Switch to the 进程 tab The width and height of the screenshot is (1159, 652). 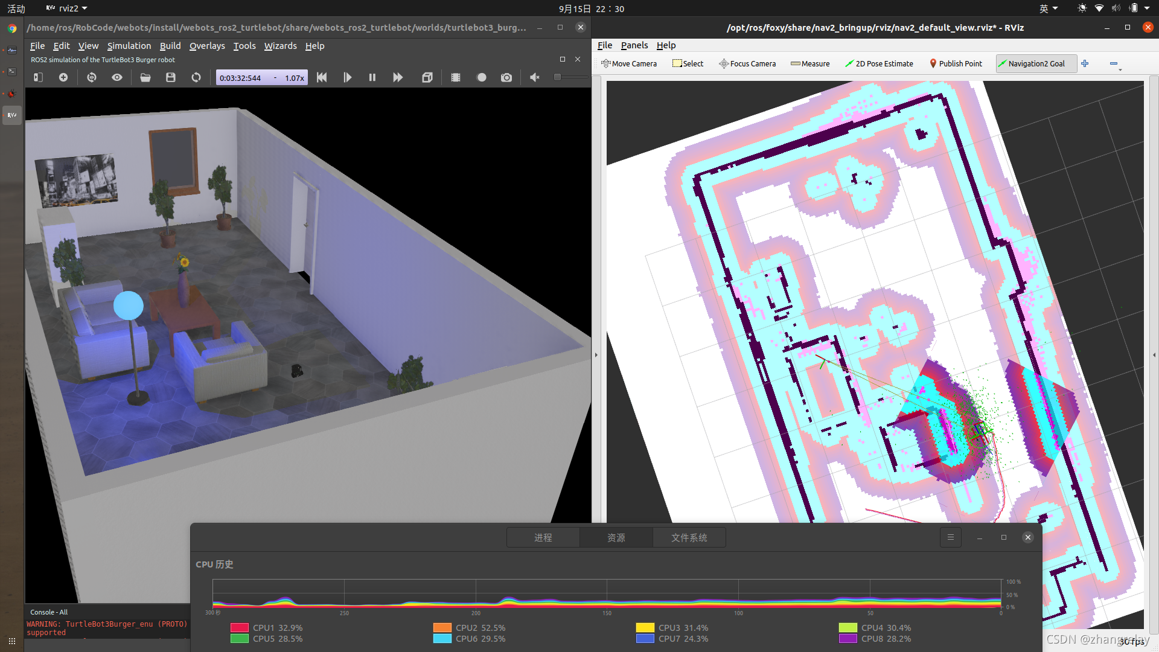(x=543, y=537)
